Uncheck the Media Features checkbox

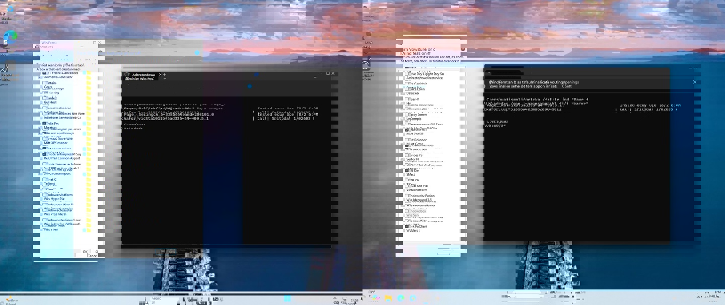[45, 124]
